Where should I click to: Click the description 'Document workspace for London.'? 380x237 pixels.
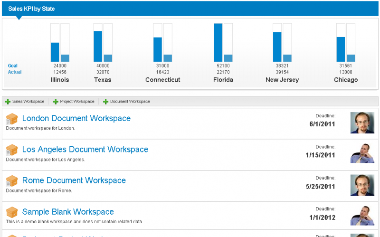point(40,128)
